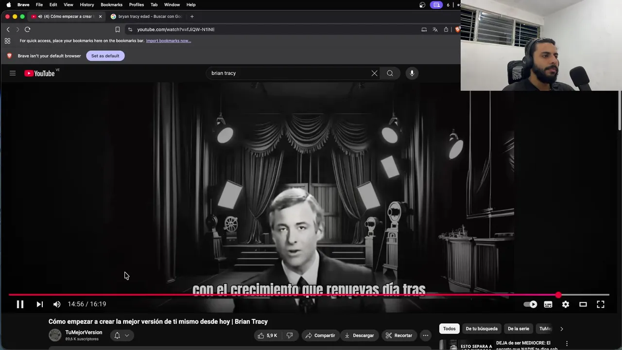Click the Import bookmarks now link
Image resolution: width=622 pixels, height=350 pixels.
tap(169, 41)
